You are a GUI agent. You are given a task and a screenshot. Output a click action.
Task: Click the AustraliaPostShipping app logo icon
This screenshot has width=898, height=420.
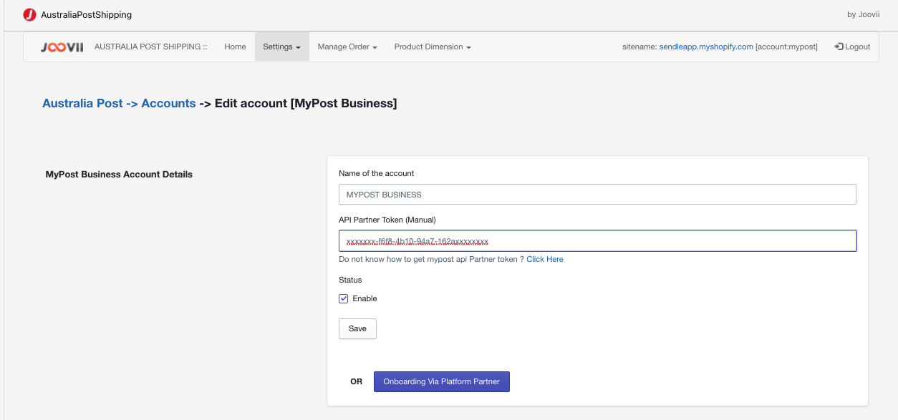[29, 14]
